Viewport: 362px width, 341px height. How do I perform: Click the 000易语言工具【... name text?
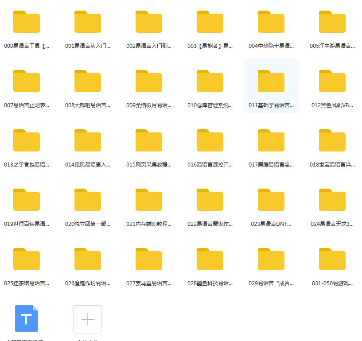click(x=27, y=46)
